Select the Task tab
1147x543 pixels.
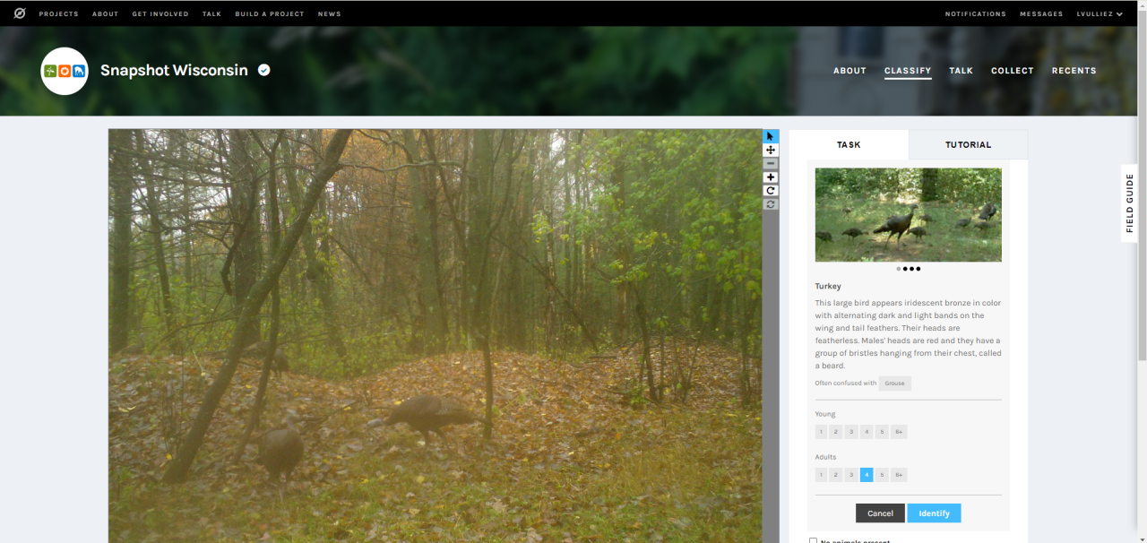[849, 144]
